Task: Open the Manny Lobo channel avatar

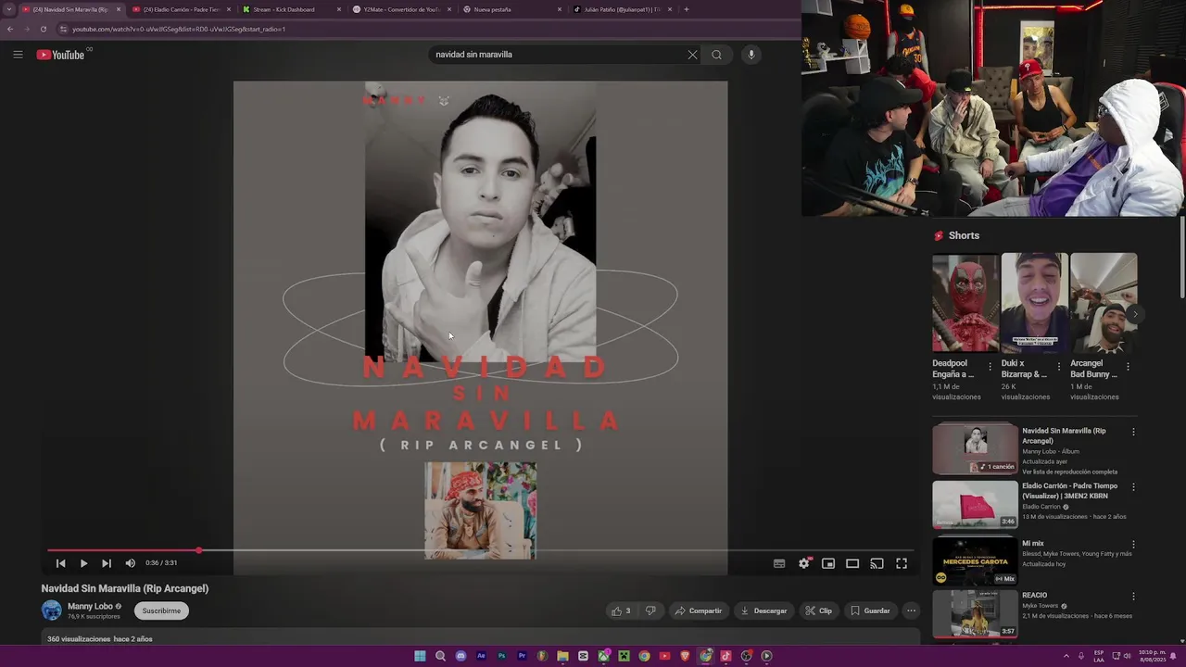Action: tap(52, 610)
